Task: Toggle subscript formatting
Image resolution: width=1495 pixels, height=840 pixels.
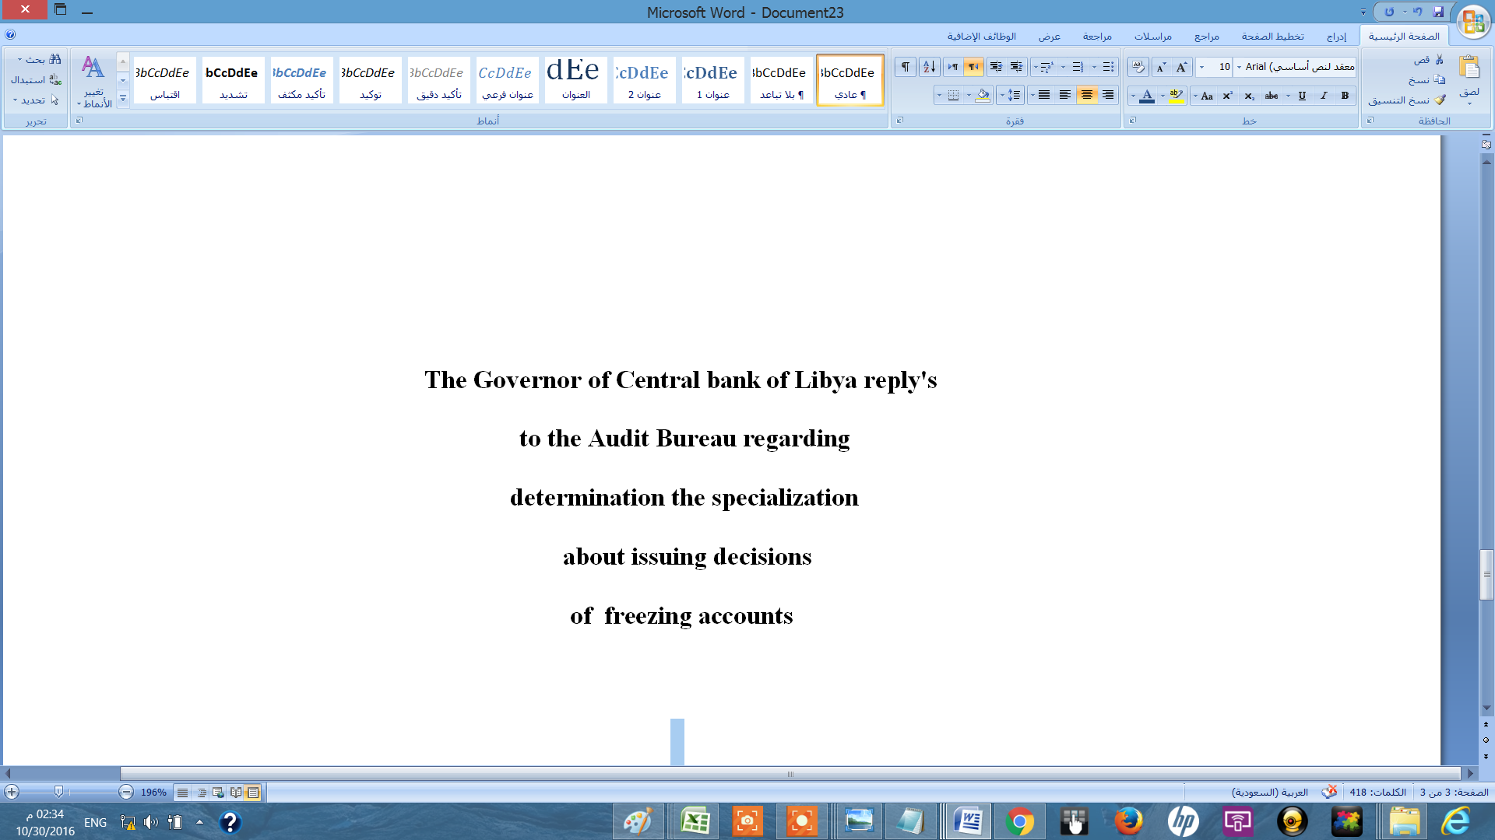Action: [x=1249, y=96]
